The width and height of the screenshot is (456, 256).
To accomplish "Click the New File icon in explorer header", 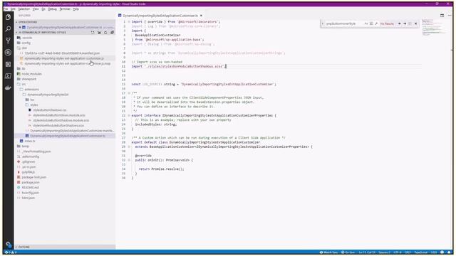I will click(93, 33).
